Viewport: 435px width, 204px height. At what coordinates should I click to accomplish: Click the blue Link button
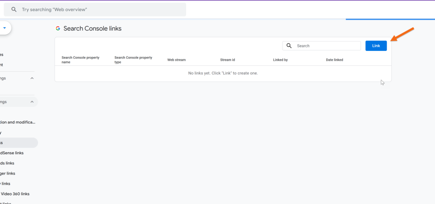(376, 46)
